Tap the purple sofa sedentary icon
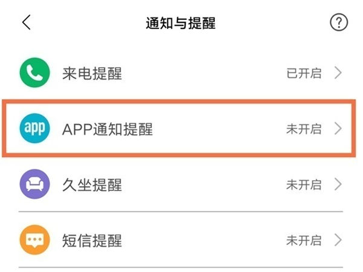 (x=36, y=184)
